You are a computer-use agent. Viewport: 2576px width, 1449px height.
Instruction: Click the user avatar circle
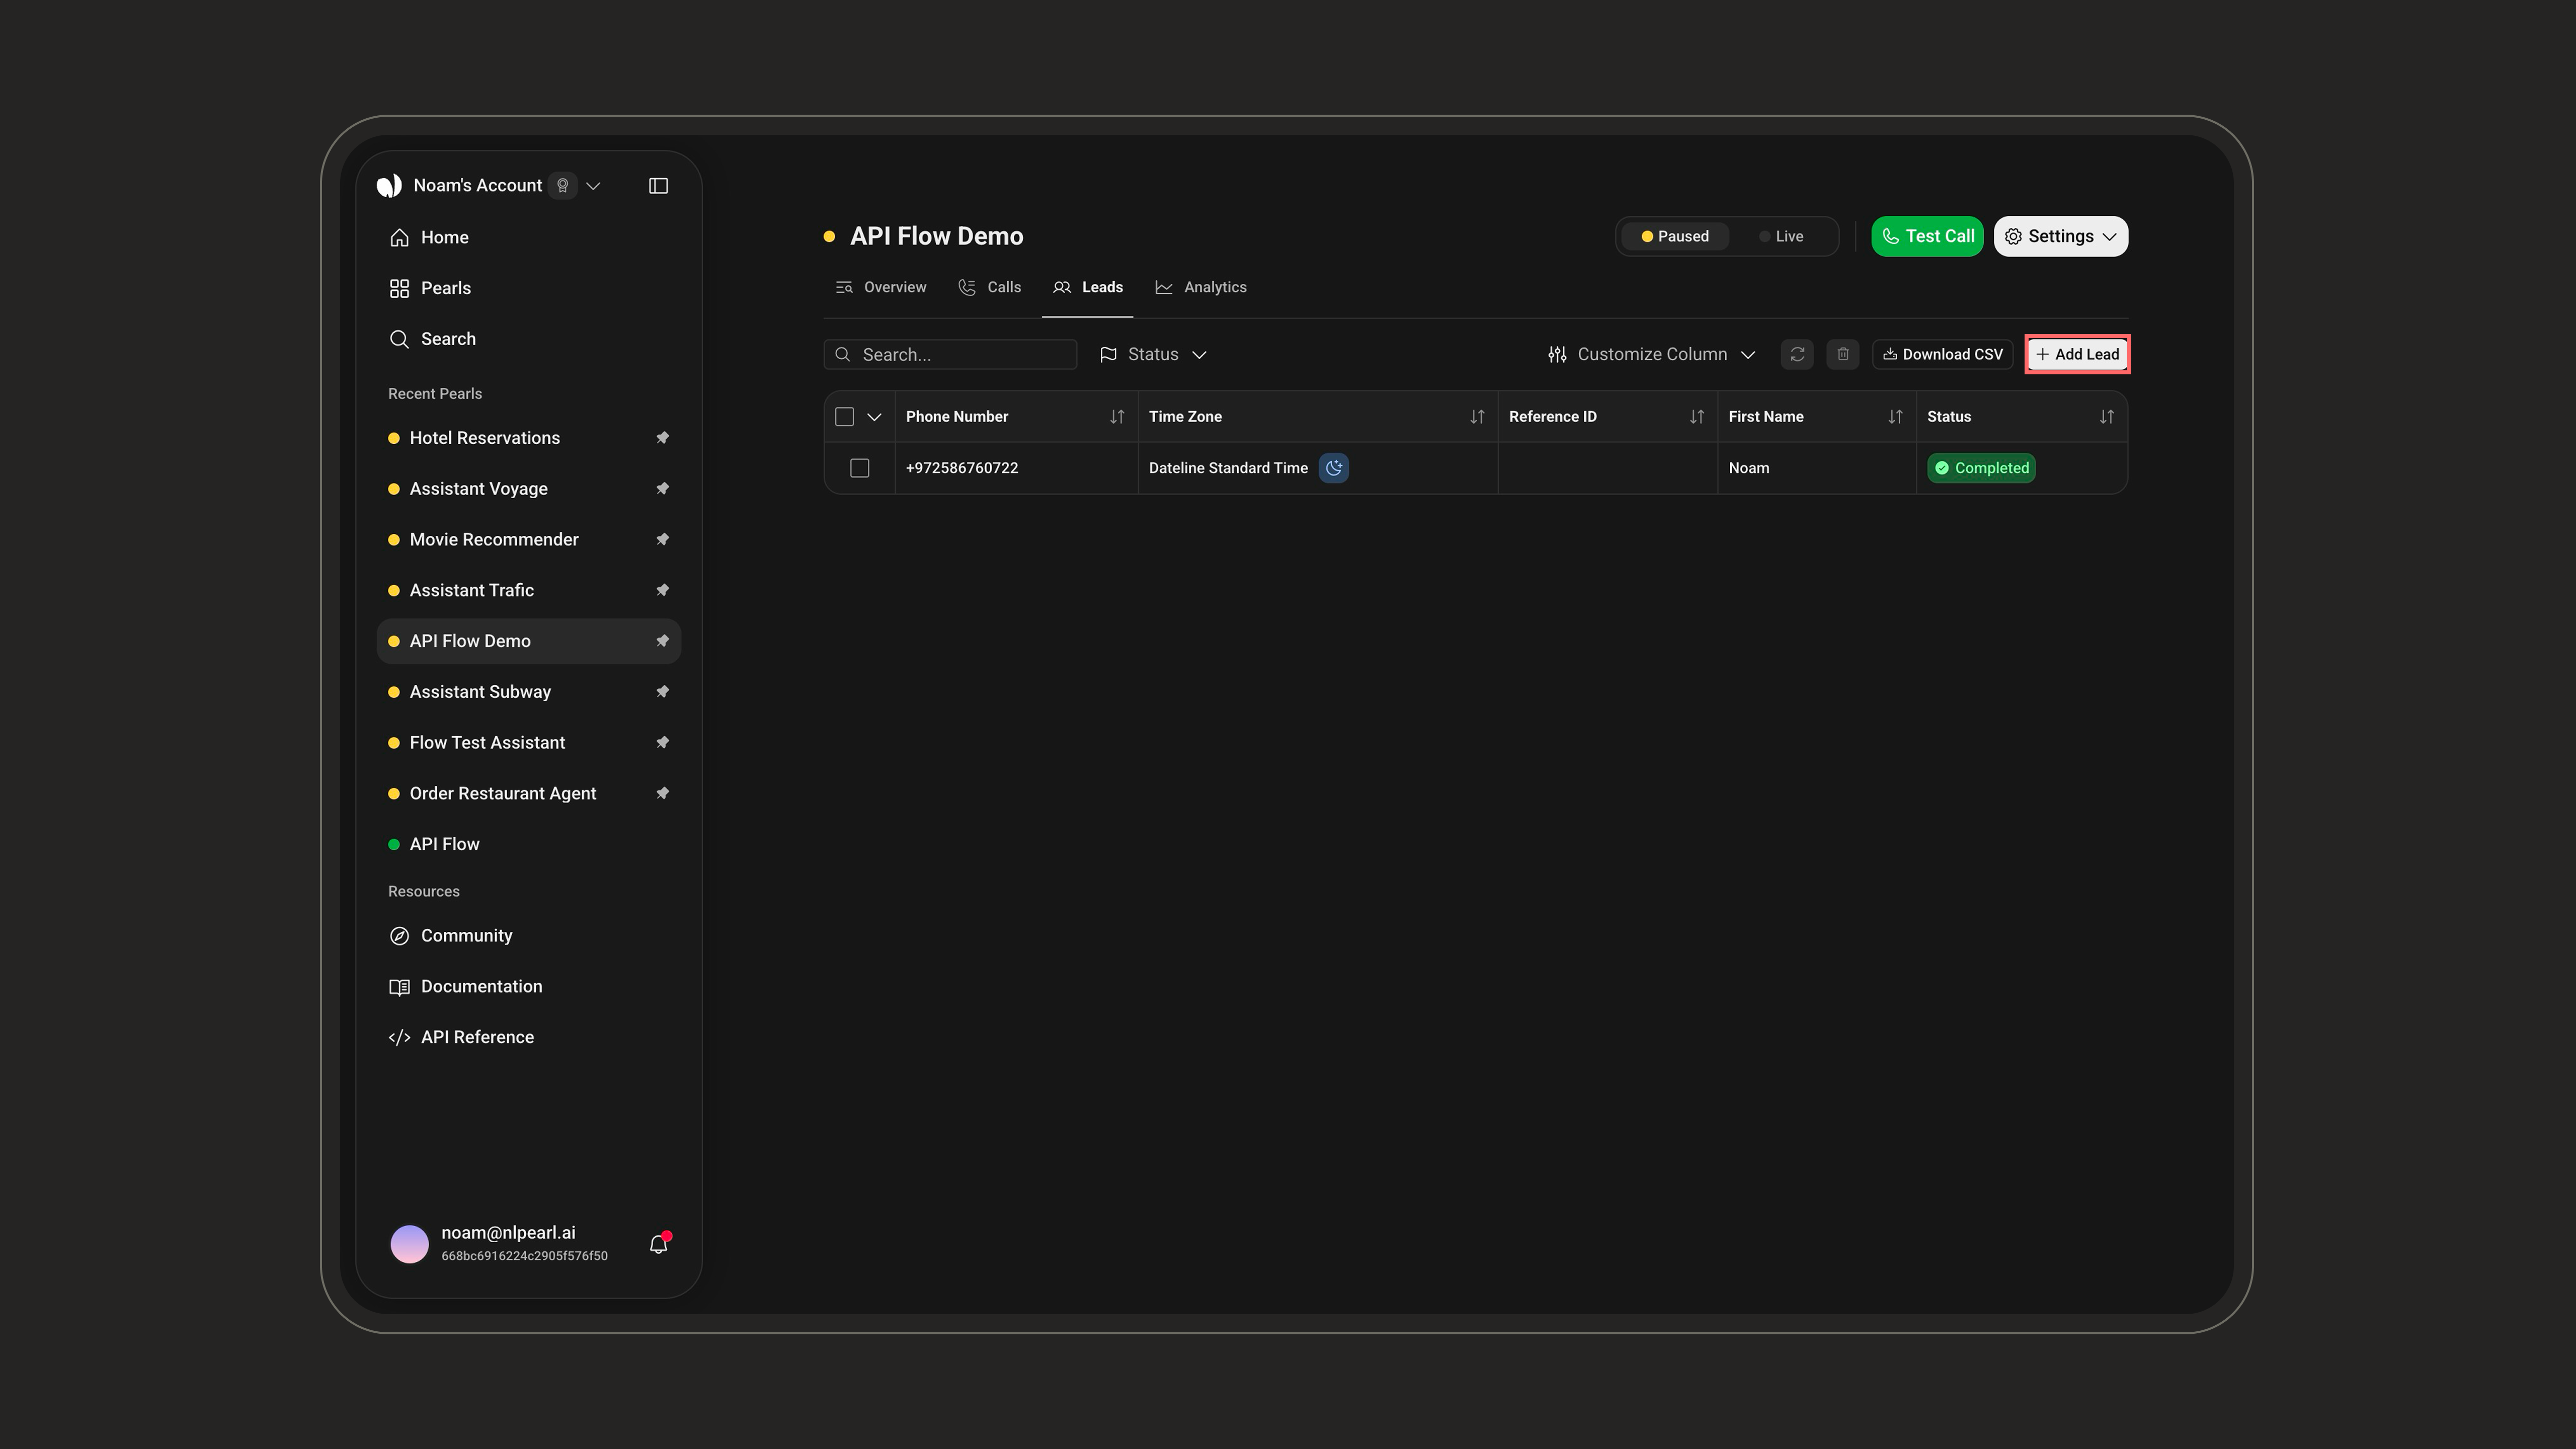(x=409, y=1244)
